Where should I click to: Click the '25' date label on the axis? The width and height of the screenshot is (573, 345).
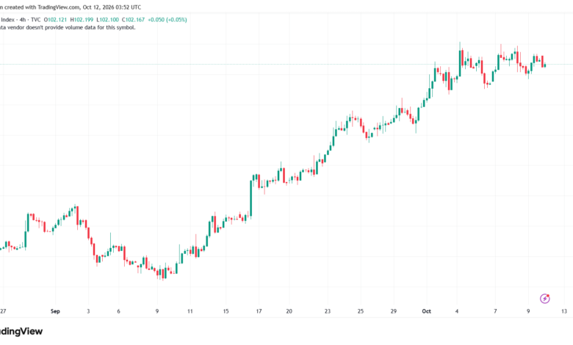coord(361,311)
